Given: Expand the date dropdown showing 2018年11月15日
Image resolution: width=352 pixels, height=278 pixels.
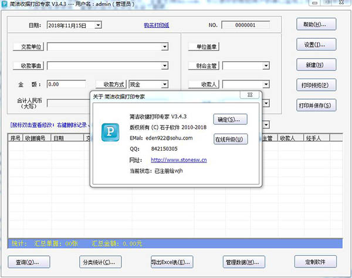Looking at the screenshot, I should point(97,25).
